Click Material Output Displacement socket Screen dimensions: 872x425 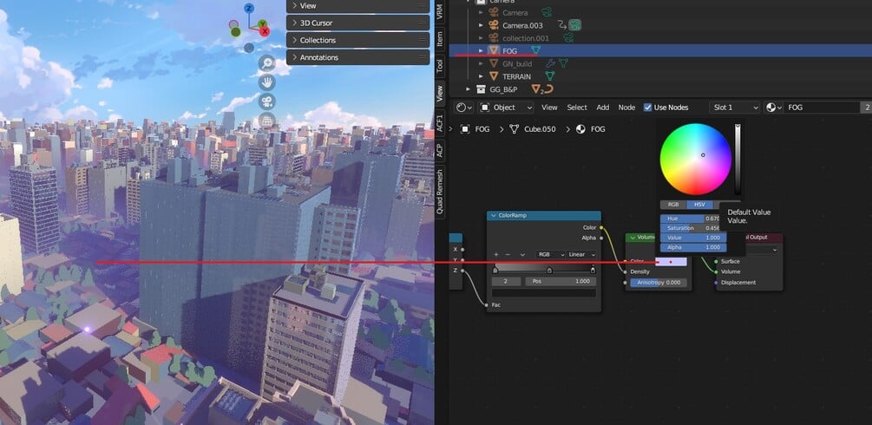point(716,283)
